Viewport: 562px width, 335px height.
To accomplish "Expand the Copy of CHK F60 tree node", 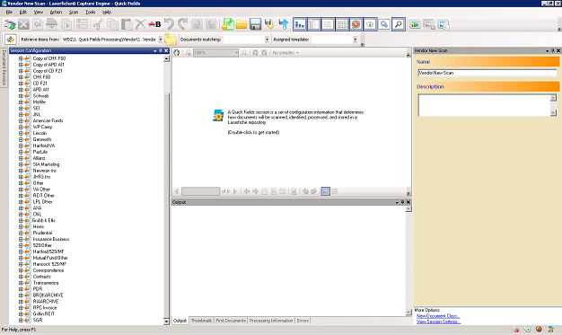I will pyautogui.click(x=21, y=58).
